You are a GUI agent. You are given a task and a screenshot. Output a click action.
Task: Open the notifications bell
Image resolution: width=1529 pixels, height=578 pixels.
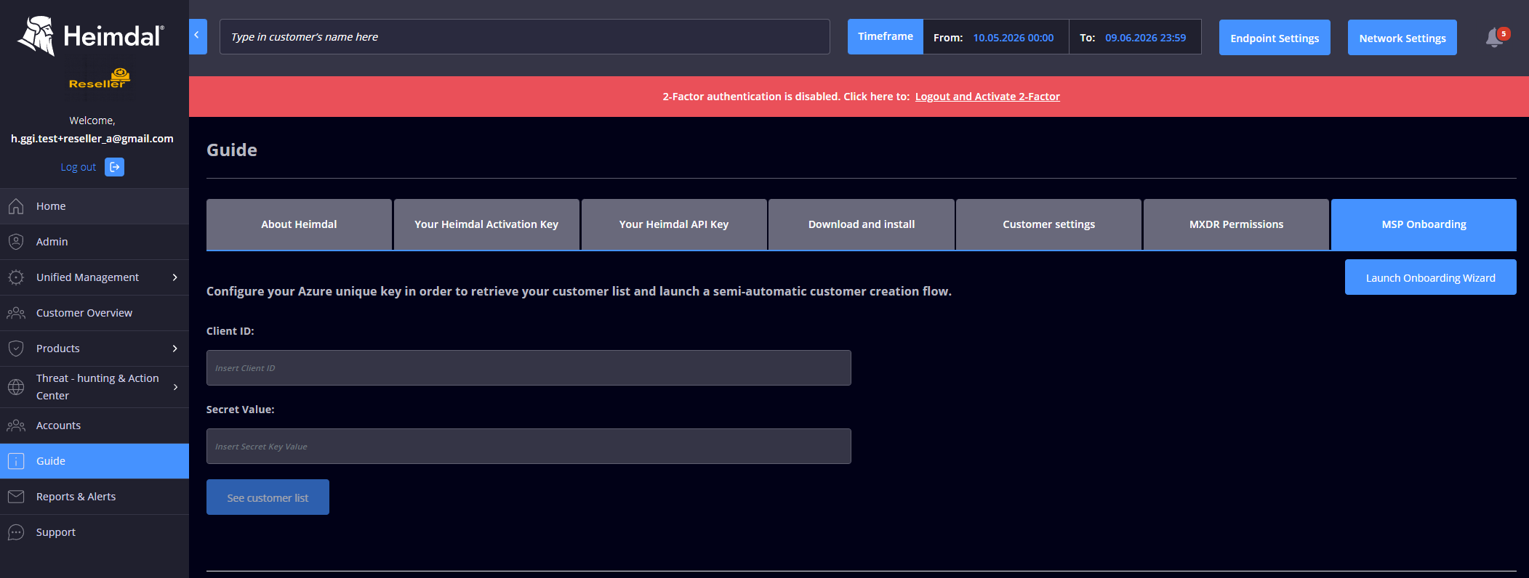1496,37
